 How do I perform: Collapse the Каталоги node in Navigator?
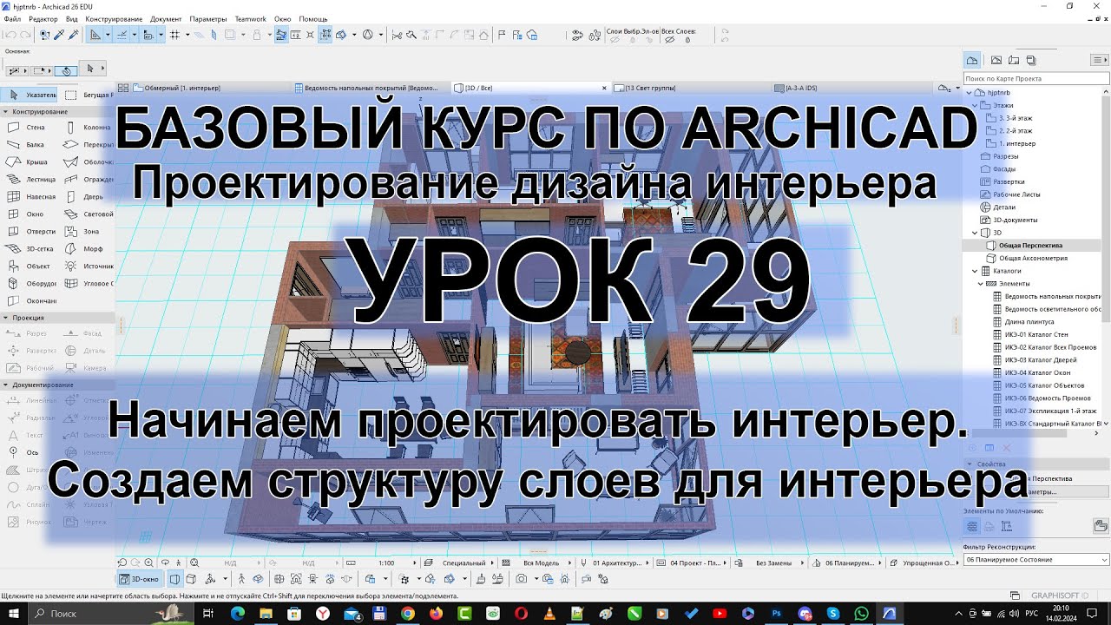[975, 271]
